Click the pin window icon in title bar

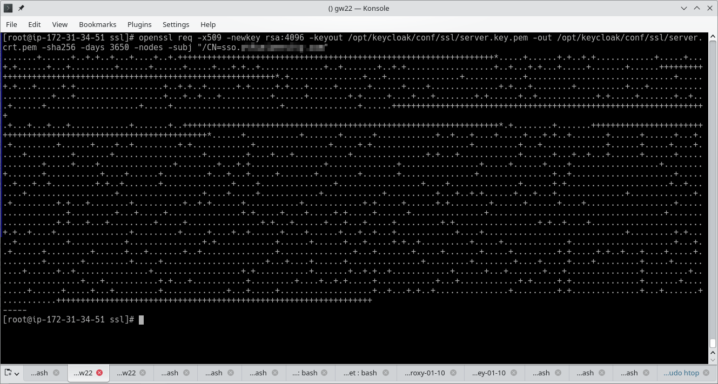pyautogui.click(x=21, y=8)
